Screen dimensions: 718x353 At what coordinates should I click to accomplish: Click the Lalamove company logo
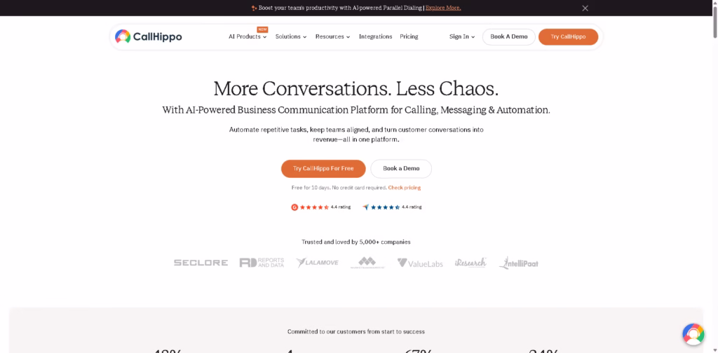point(317,263)
